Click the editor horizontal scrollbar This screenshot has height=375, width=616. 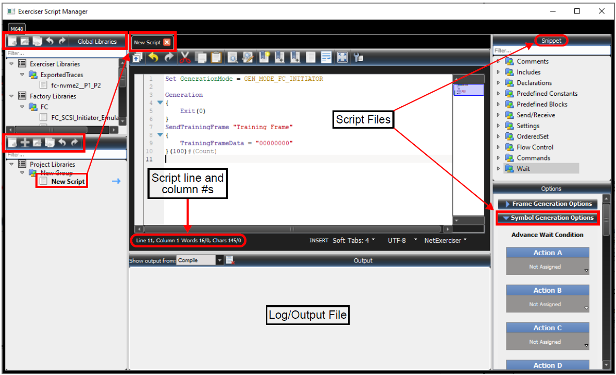tap(292, 229)
